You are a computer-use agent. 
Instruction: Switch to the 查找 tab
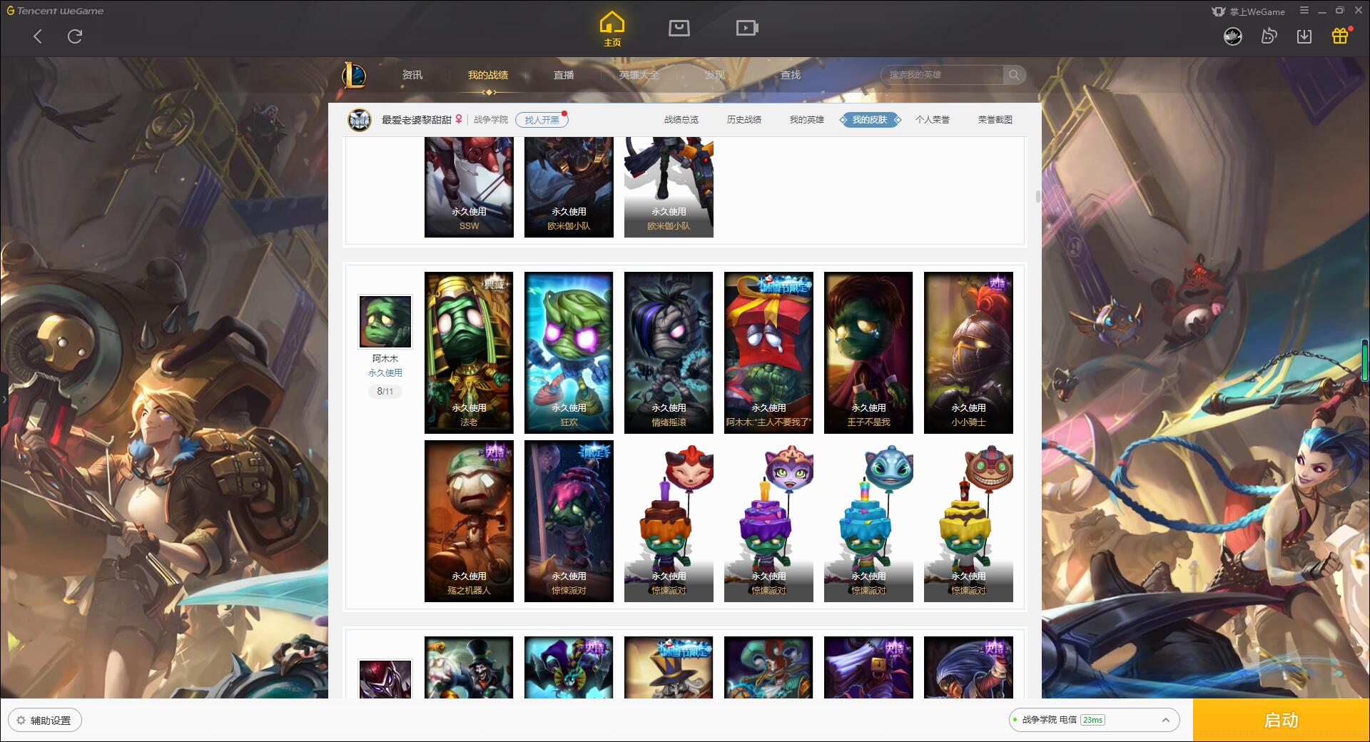click(791, 75)
